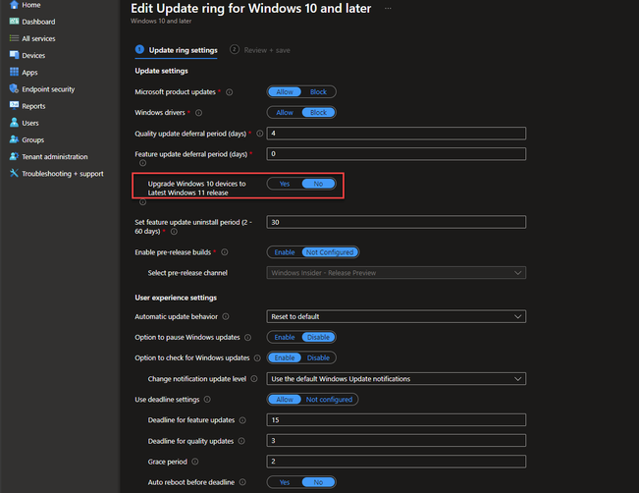Click feature update uninstall period field
The width and height of the screenshot is (639, 493).
click(397, 222)
